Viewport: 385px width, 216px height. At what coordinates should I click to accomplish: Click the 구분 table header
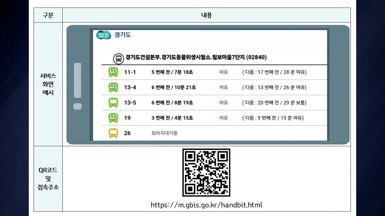[x=48, y=15]
